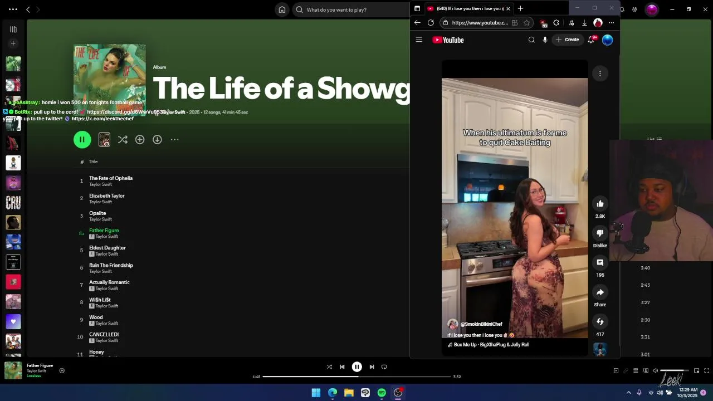
Task: Open Connect to a device icon
Action: (x=646, y=370)
